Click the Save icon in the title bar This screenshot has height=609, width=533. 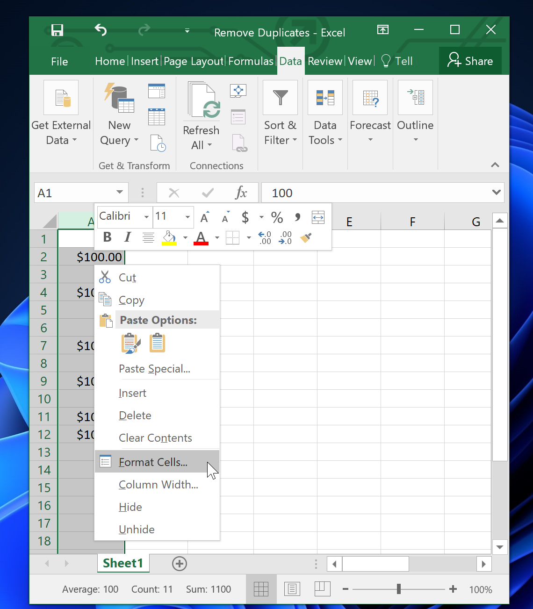(57, 30)
